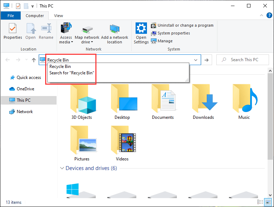Click the Go to arrow button

pos(206,60)
